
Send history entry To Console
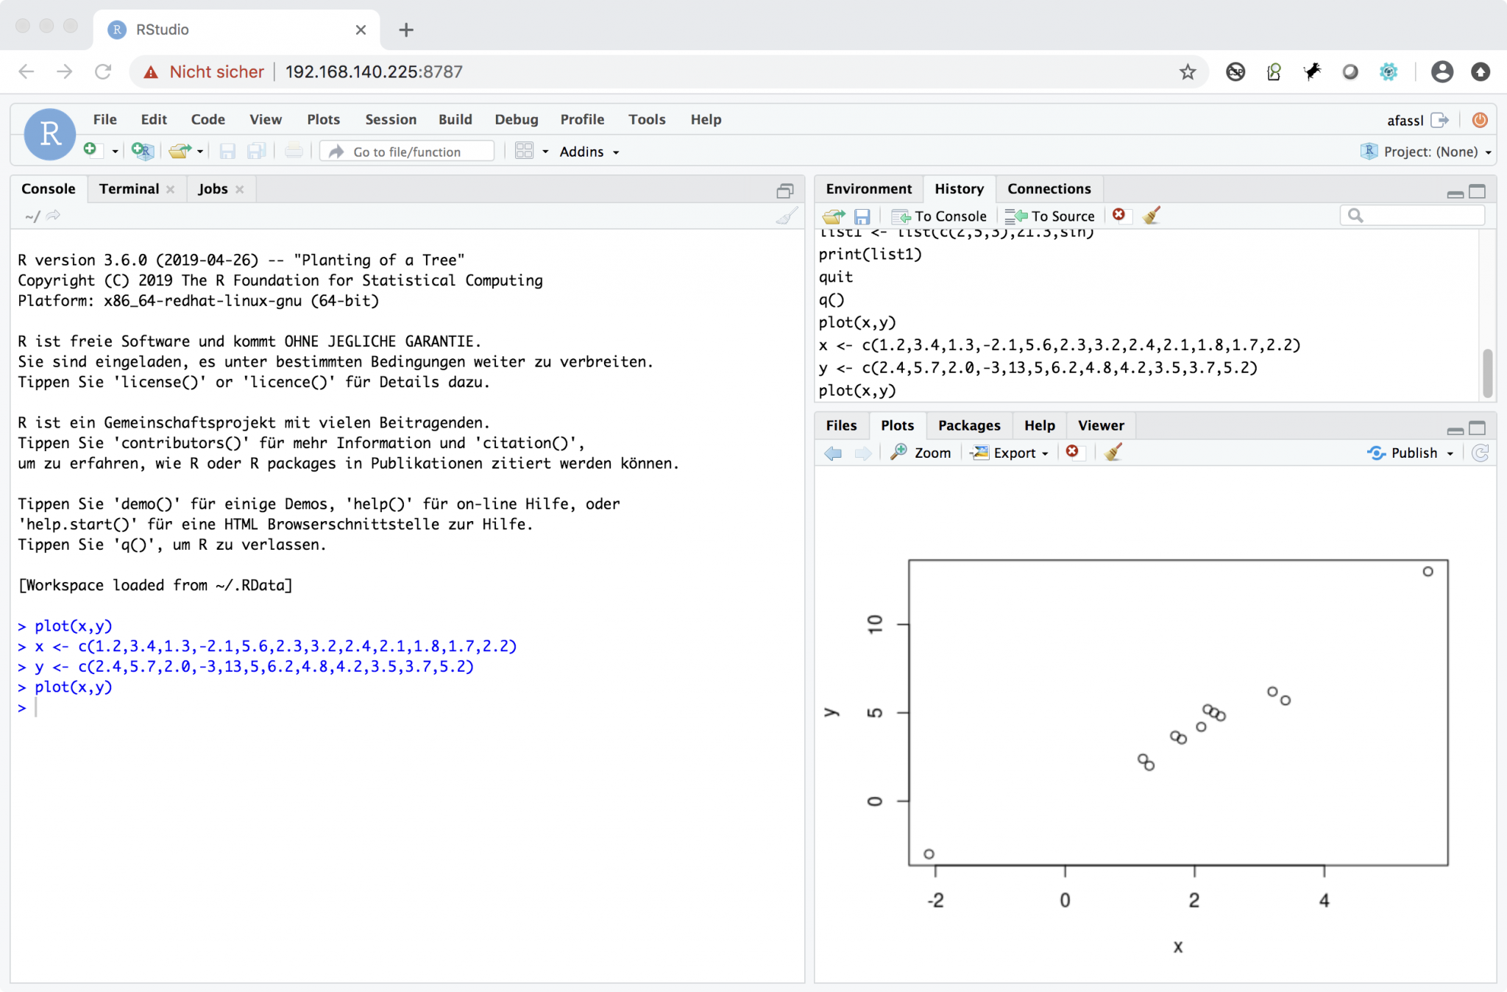pyautogui.click(x=940, y=216)
